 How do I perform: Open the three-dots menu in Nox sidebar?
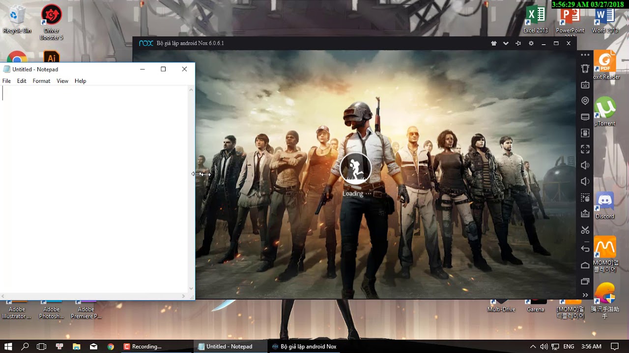[585, 55]
